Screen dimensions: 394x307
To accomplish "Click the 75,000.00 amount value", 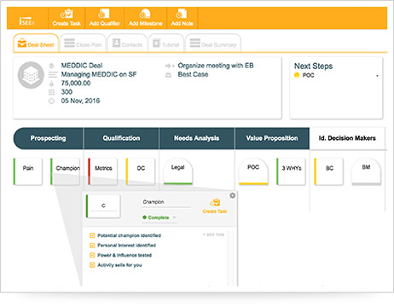I will click(76, 84).
